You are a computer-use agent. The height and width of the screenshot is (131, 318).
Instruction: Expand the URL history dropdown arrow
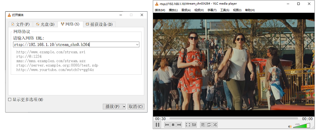(137, 44)
